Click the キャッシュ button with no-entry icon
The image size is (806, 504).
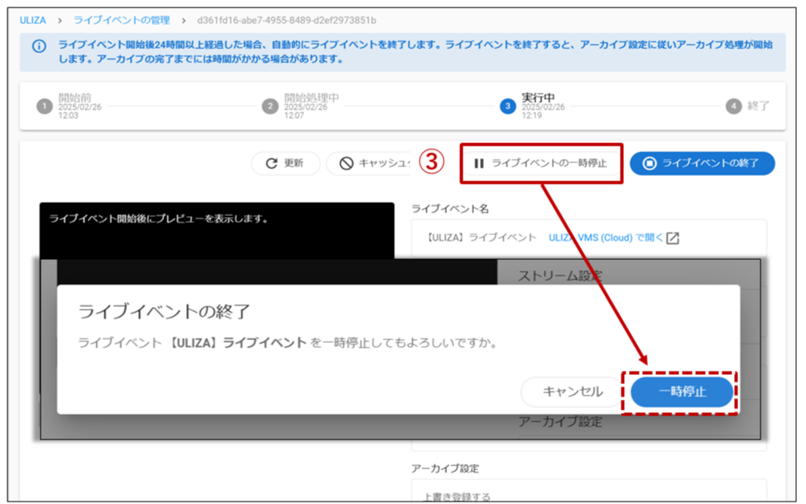click(369, 164)
